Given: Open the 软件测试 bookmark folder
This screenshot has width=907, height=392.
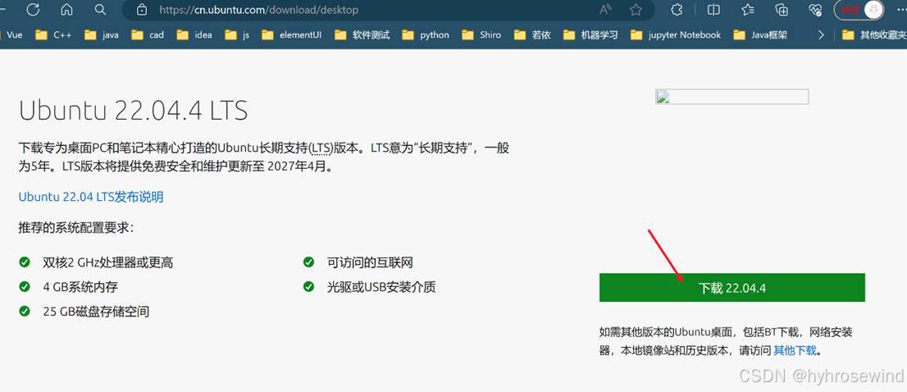Looking at the screenshot, I should [362, 34].
